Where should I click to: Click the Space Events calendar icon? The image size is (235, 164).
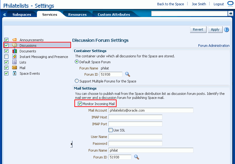point(15,73)
